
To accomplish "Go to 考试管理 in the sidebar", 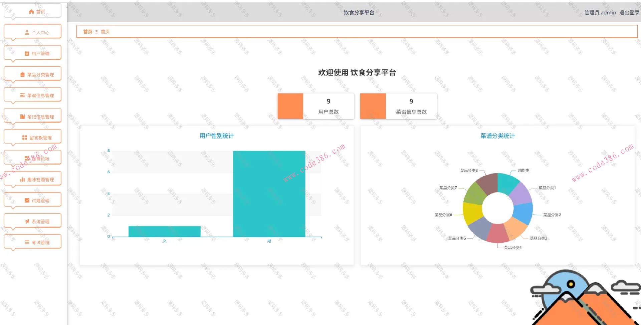I will click(33, 242).
